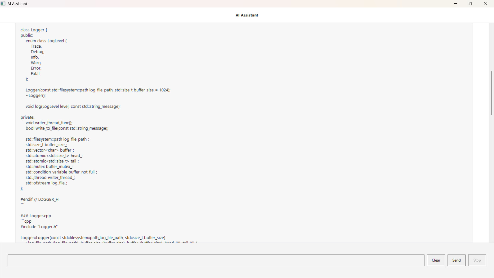The width and height of the screenshot is (494, 278).
Task: Click the '~Logger();' destructor line
Action: click(x=36, y=95)
